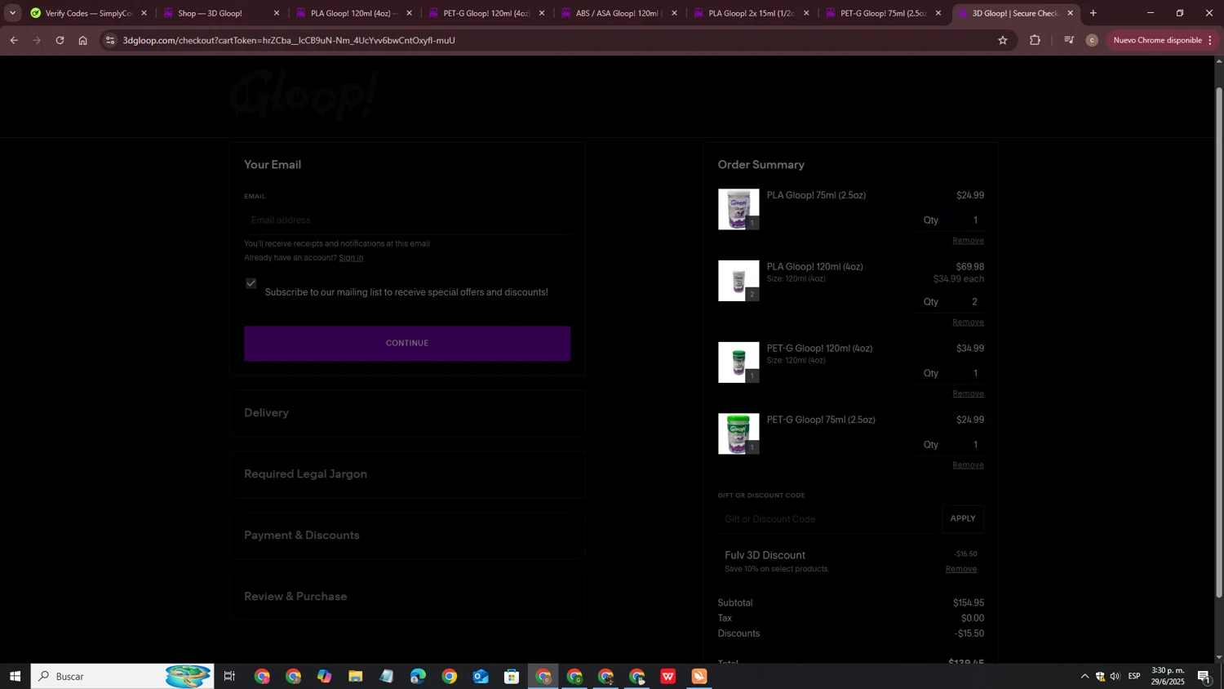Switch to PET-G Gloop! 120ml (4oz) tab
The height and width of the screenshot is (689, 1224).
click(x=486, y=13)
